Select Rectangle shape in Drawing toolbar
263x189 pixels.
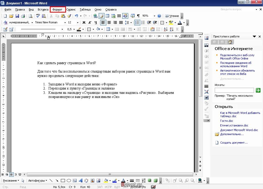tap(63, 181)
